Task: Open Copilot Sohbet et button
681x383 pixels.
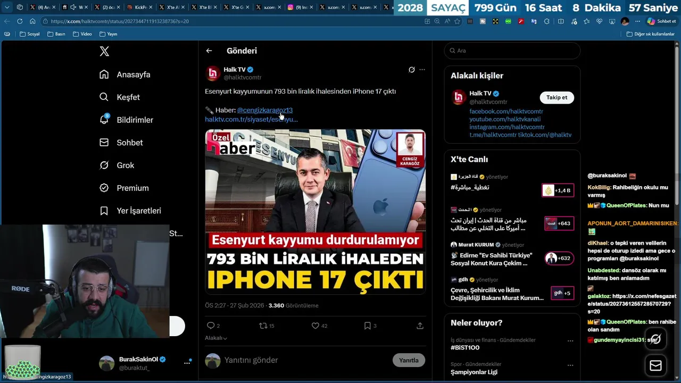Action: 661,21
